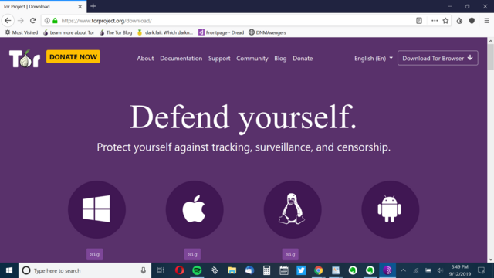Click scrollbar down arrow
This screenshot has height=278, width=494.
coord(491,259)
